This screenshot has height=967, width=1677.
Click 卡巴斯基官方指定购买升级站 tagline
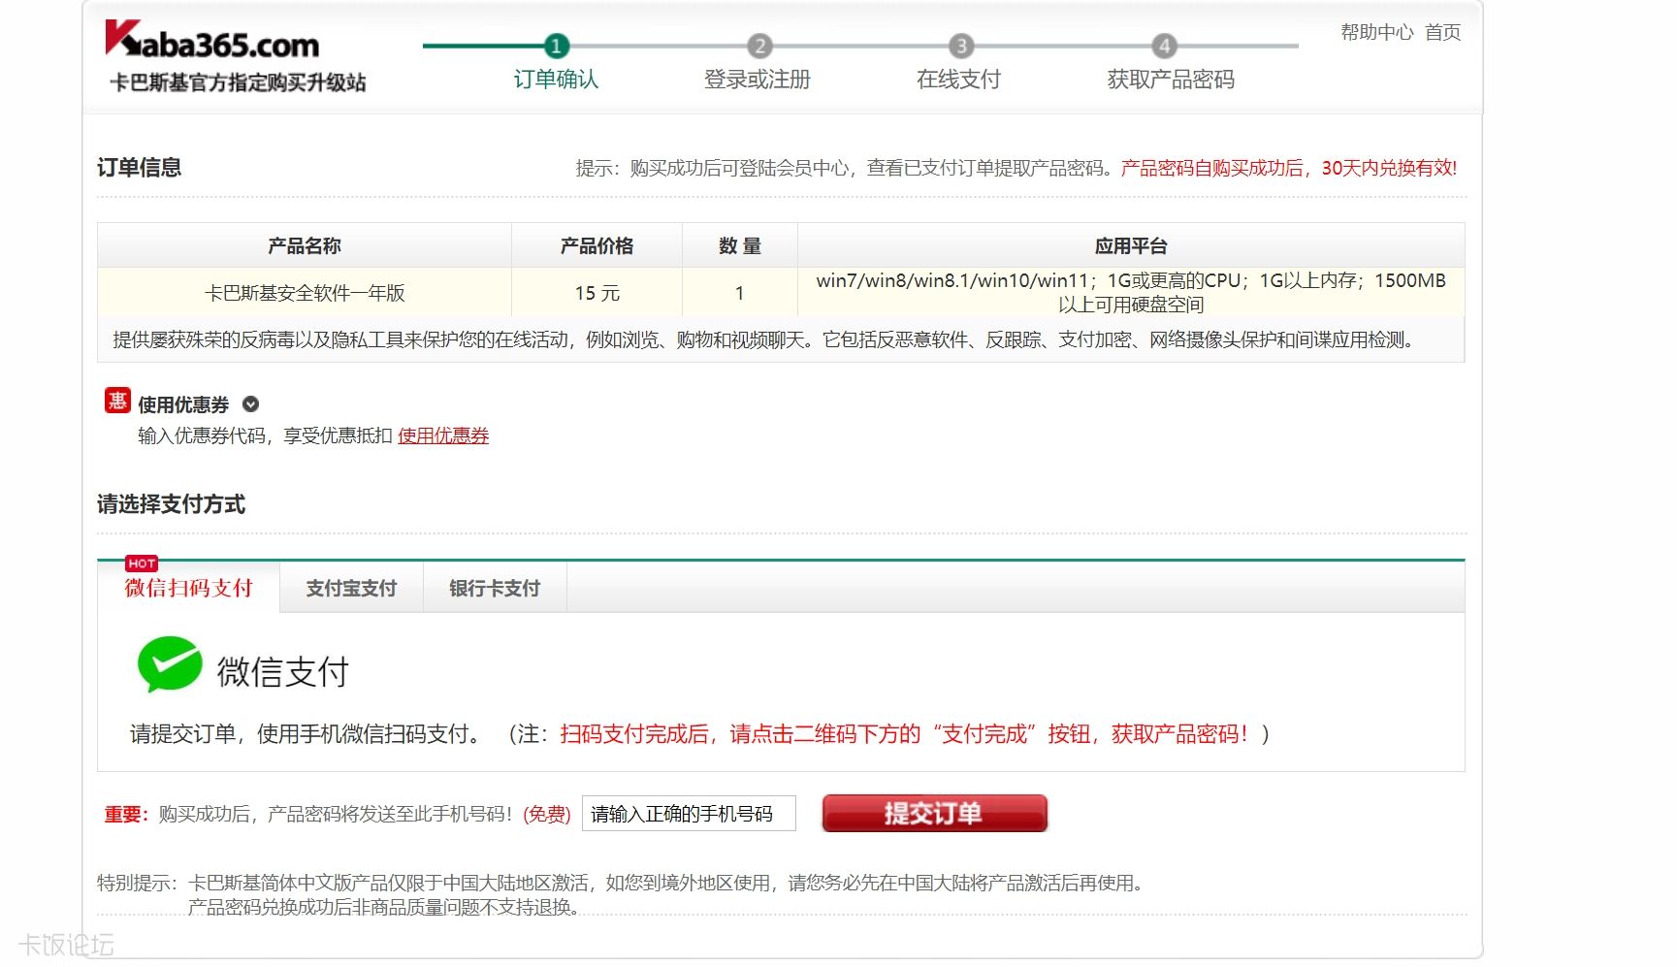pos(238,82)
